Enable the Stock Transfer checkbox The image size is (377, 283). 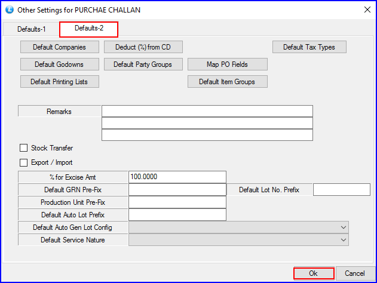pyautogui.click(x=23, y=148)
